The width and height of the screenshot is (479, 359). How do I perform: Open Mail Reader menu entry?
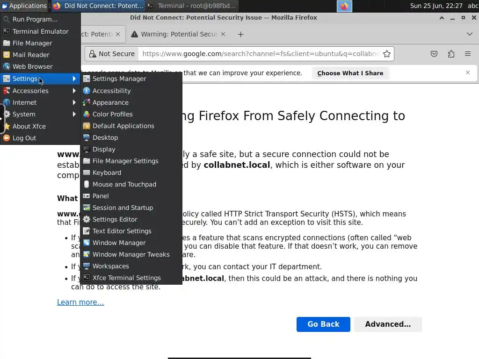(x=40, y=55)
